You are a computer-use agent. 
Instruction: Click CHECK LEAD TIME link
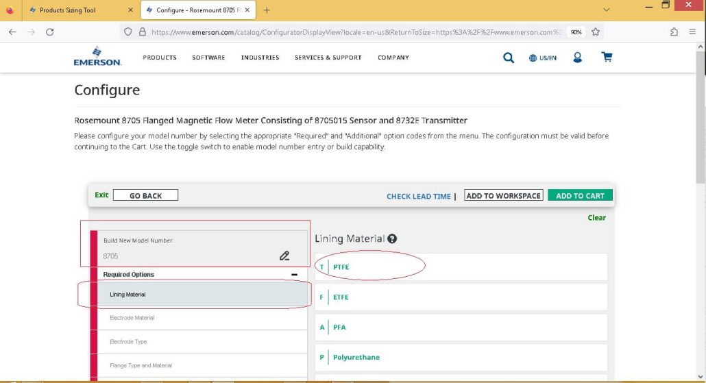(x=419, y=196)
